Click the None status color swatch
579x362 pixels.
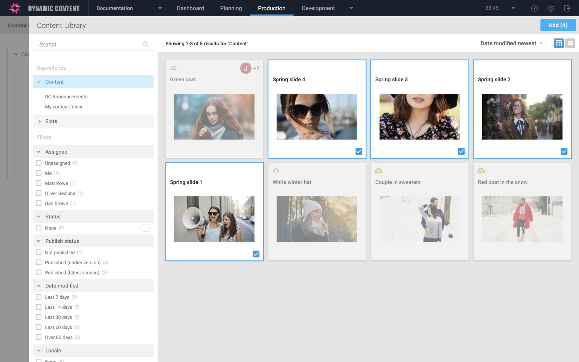(x=145, y=228)
